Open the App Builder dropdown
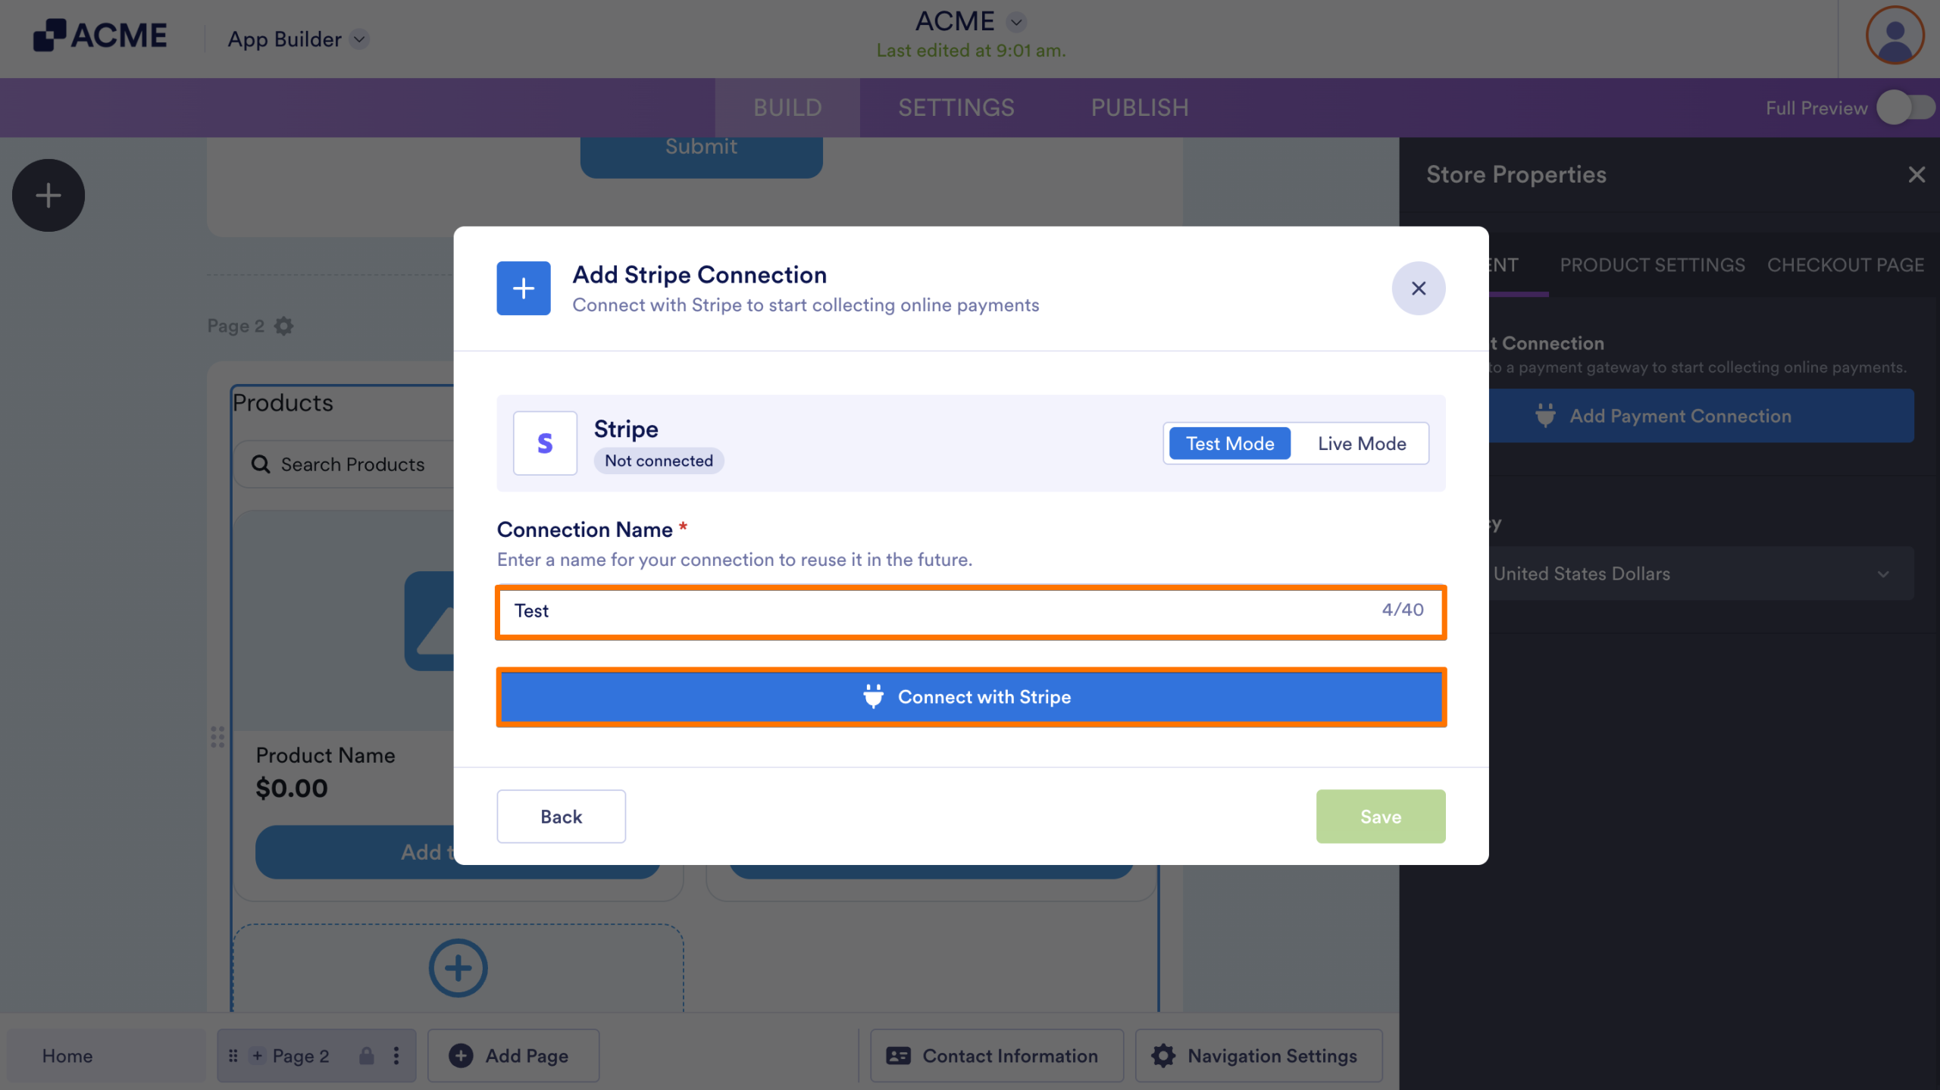Viewport: 1940px width, 1090px height. [299, 39]
